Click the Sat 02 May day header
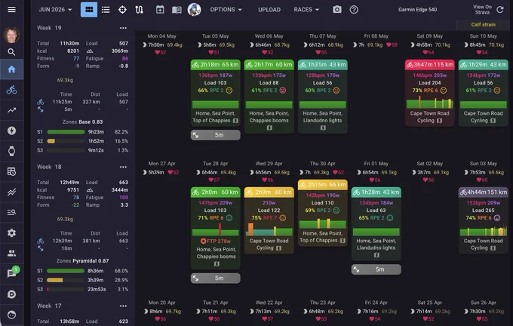Image resolution: width=513 pixels, height=326 pixels. pos(430,163)
